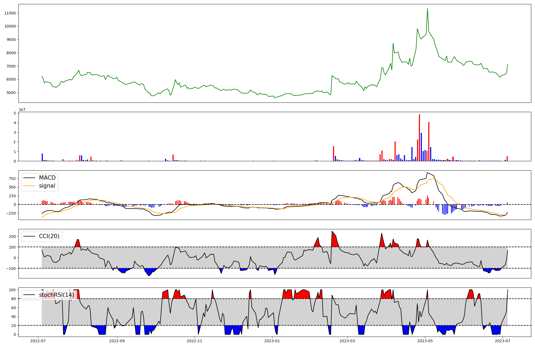The image size is (535, 347).
Task: Click the 2022-07 date tick label
Action: tap(38, 341)
